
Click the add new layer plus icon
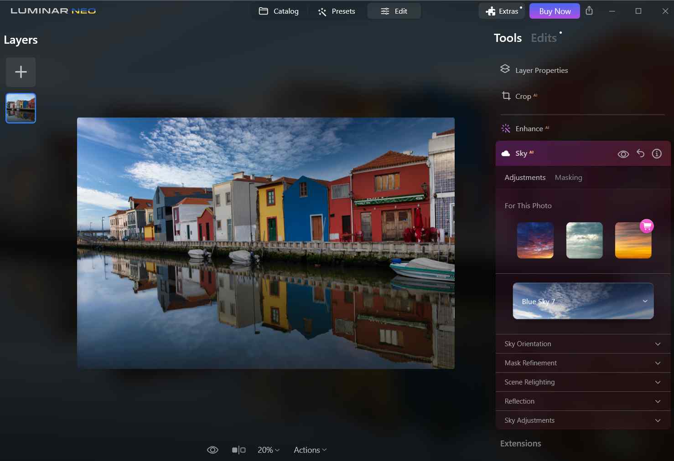tap(21, 72)
